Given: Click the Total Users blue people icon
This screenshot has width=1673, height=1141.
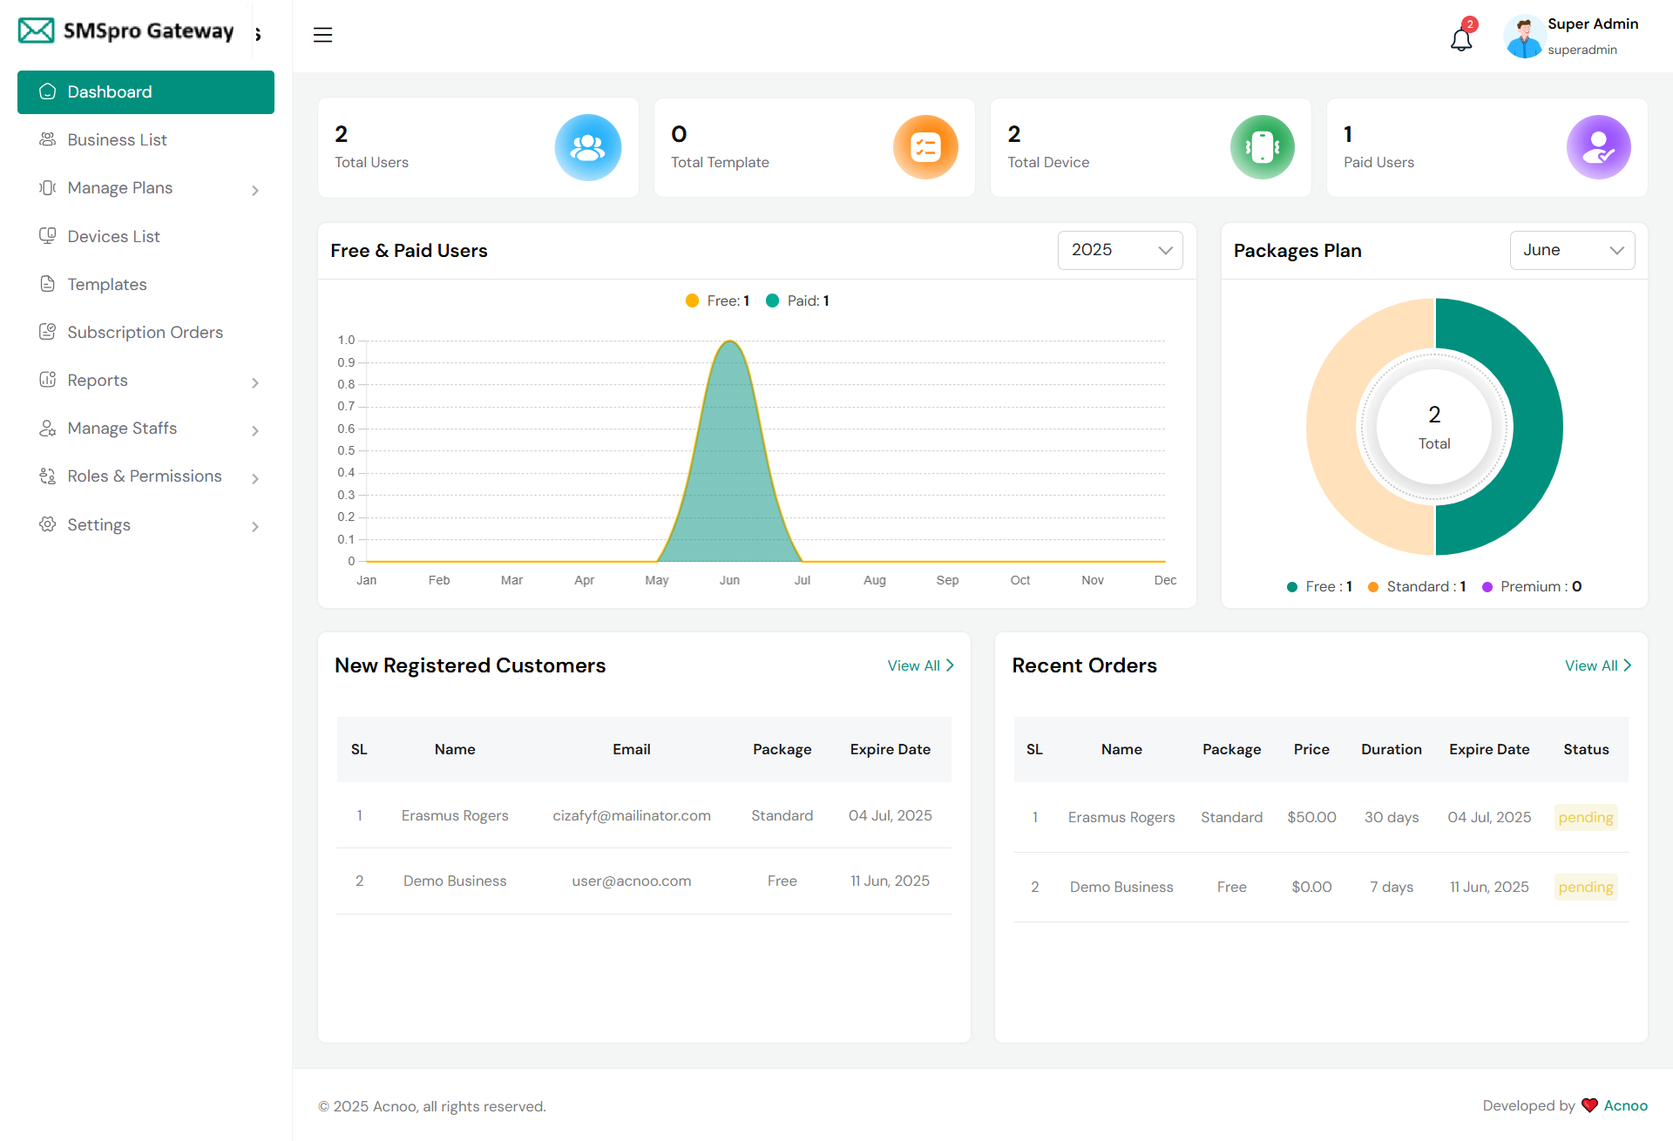Looking at the screenshot, I should tap(587, 147).
